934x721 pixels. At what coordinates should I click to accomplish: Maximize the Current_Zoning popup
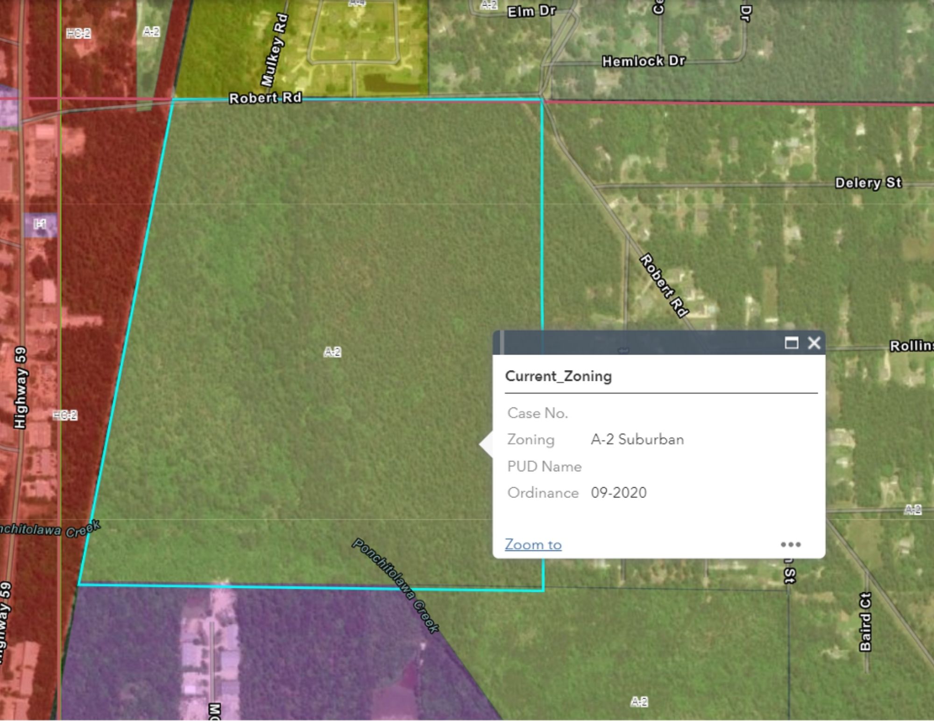pyautogui.click(x=791, y=343)
